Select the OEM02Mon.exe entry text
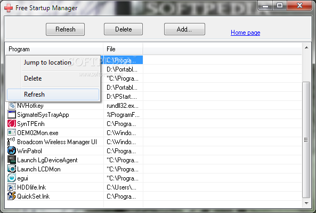This screenshot has height=213, width=316. [x=38, y=133]
